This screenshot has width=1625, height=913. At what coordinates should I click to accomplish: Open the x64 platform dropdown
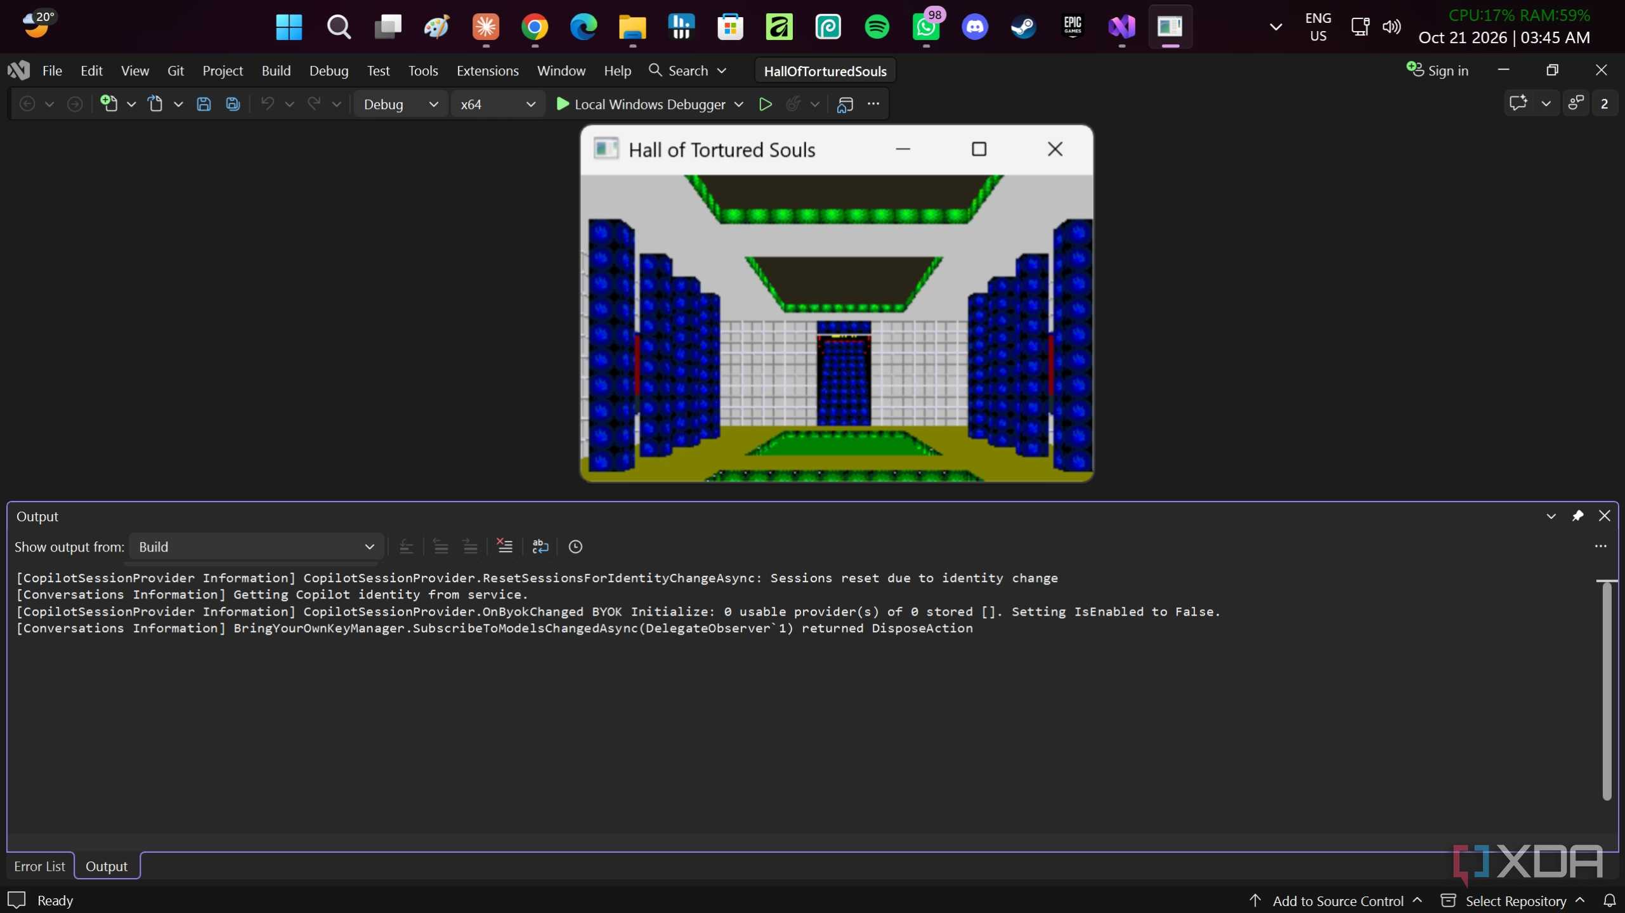click(x=498, y=104)
